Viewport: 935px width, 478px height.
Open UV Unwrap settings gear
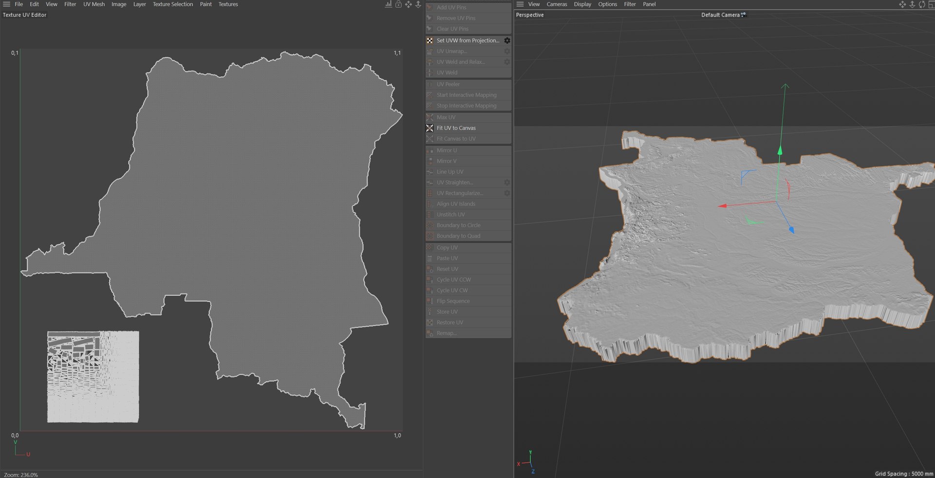tap(507, 51)
